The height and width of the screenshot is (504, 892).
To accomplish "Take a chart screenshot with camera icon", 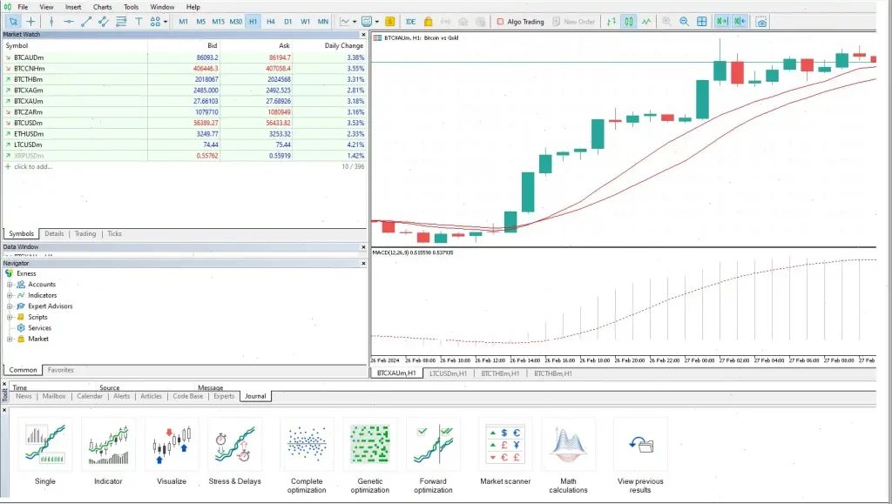I will pos(761,21).
